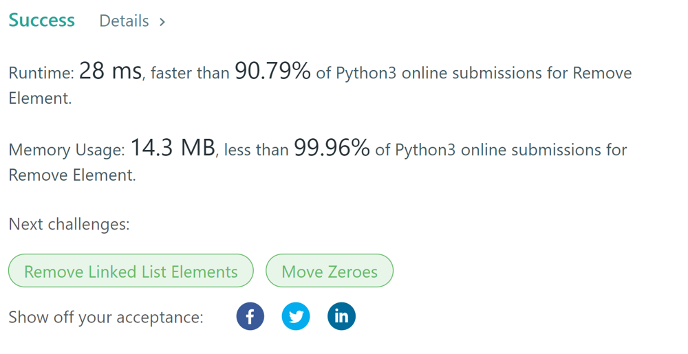The image size is (688, 354).
Task: Go to the Move Zeroes challenge
Action: tap(330, 272)
